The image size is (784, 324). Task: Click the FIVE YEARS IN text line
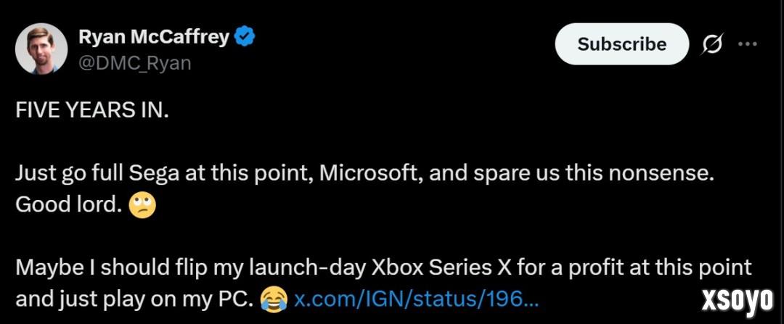tap(92, 112)
